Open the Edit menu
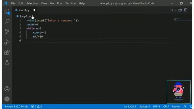This screenshot has width=194, height=109. click(x=21, y=3)
